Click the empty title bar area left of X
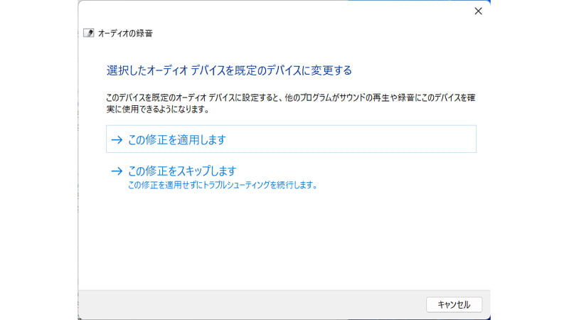This screenshot has height=320, width=569. pos(284,11)
